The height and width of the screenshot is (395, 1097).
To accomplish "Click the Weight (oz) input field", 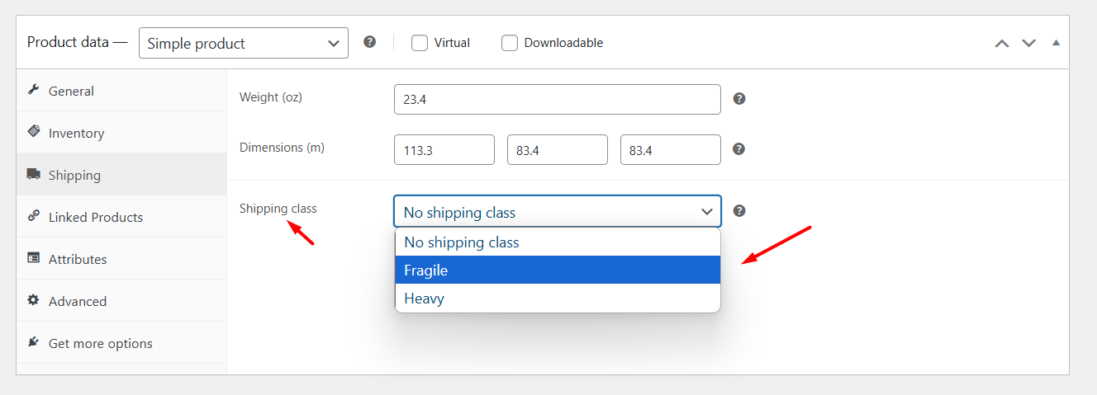I will coord(558,99).
